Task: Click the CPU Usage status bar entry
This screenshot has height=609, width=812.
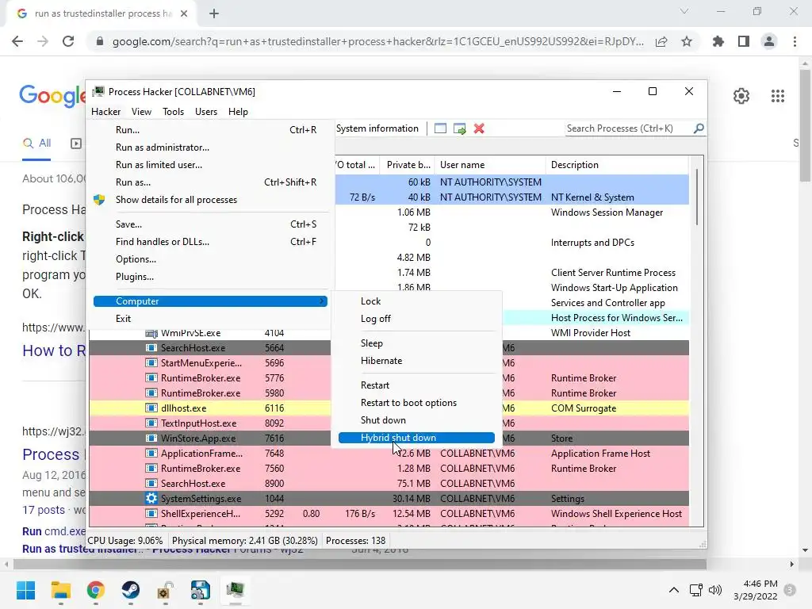Action: tap(124, 541)
